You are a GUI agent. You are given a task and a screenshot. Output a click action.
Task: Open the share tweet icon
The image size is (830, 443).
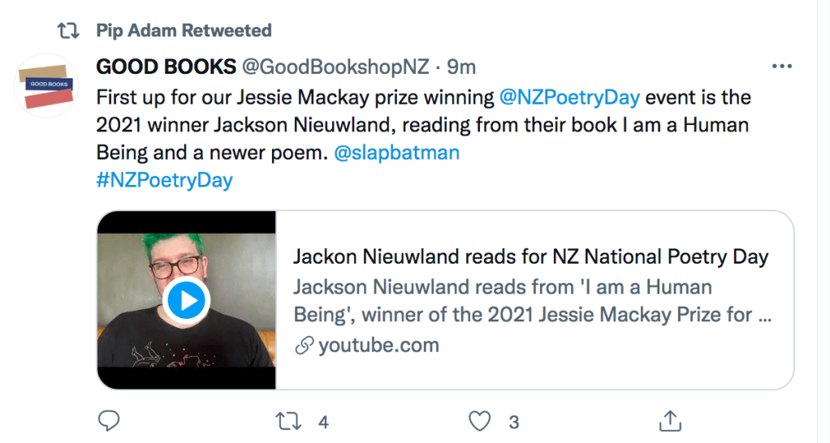coord(668,421)
